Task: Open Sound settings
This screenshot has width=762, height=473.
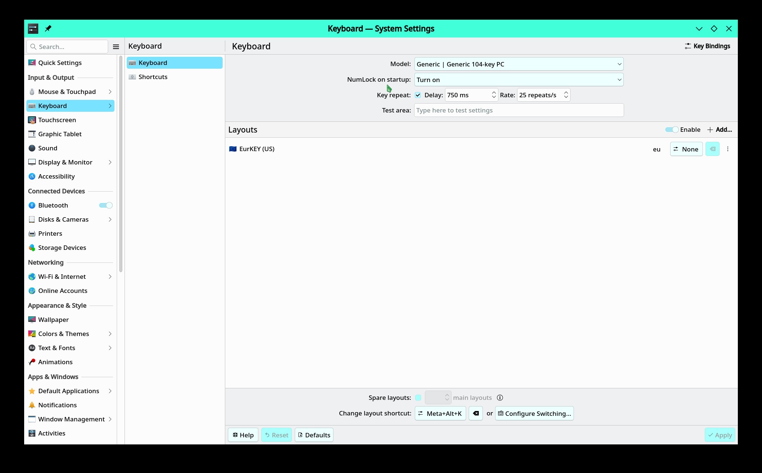Action: point(71,148)
